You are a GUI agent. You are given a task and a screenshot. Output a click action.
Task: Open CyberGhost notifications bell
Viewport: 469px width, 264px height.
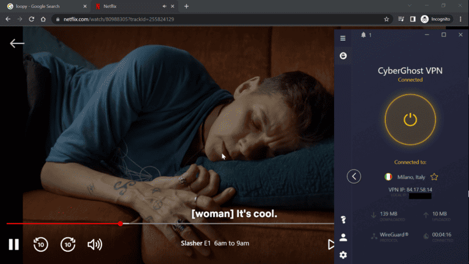coord(363,35)
